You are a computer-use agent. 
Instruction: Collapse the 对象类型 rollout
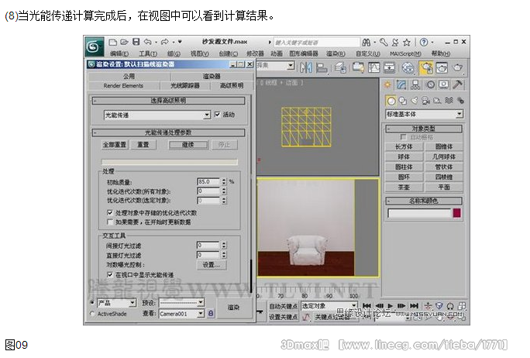click(x=424, y=129)
